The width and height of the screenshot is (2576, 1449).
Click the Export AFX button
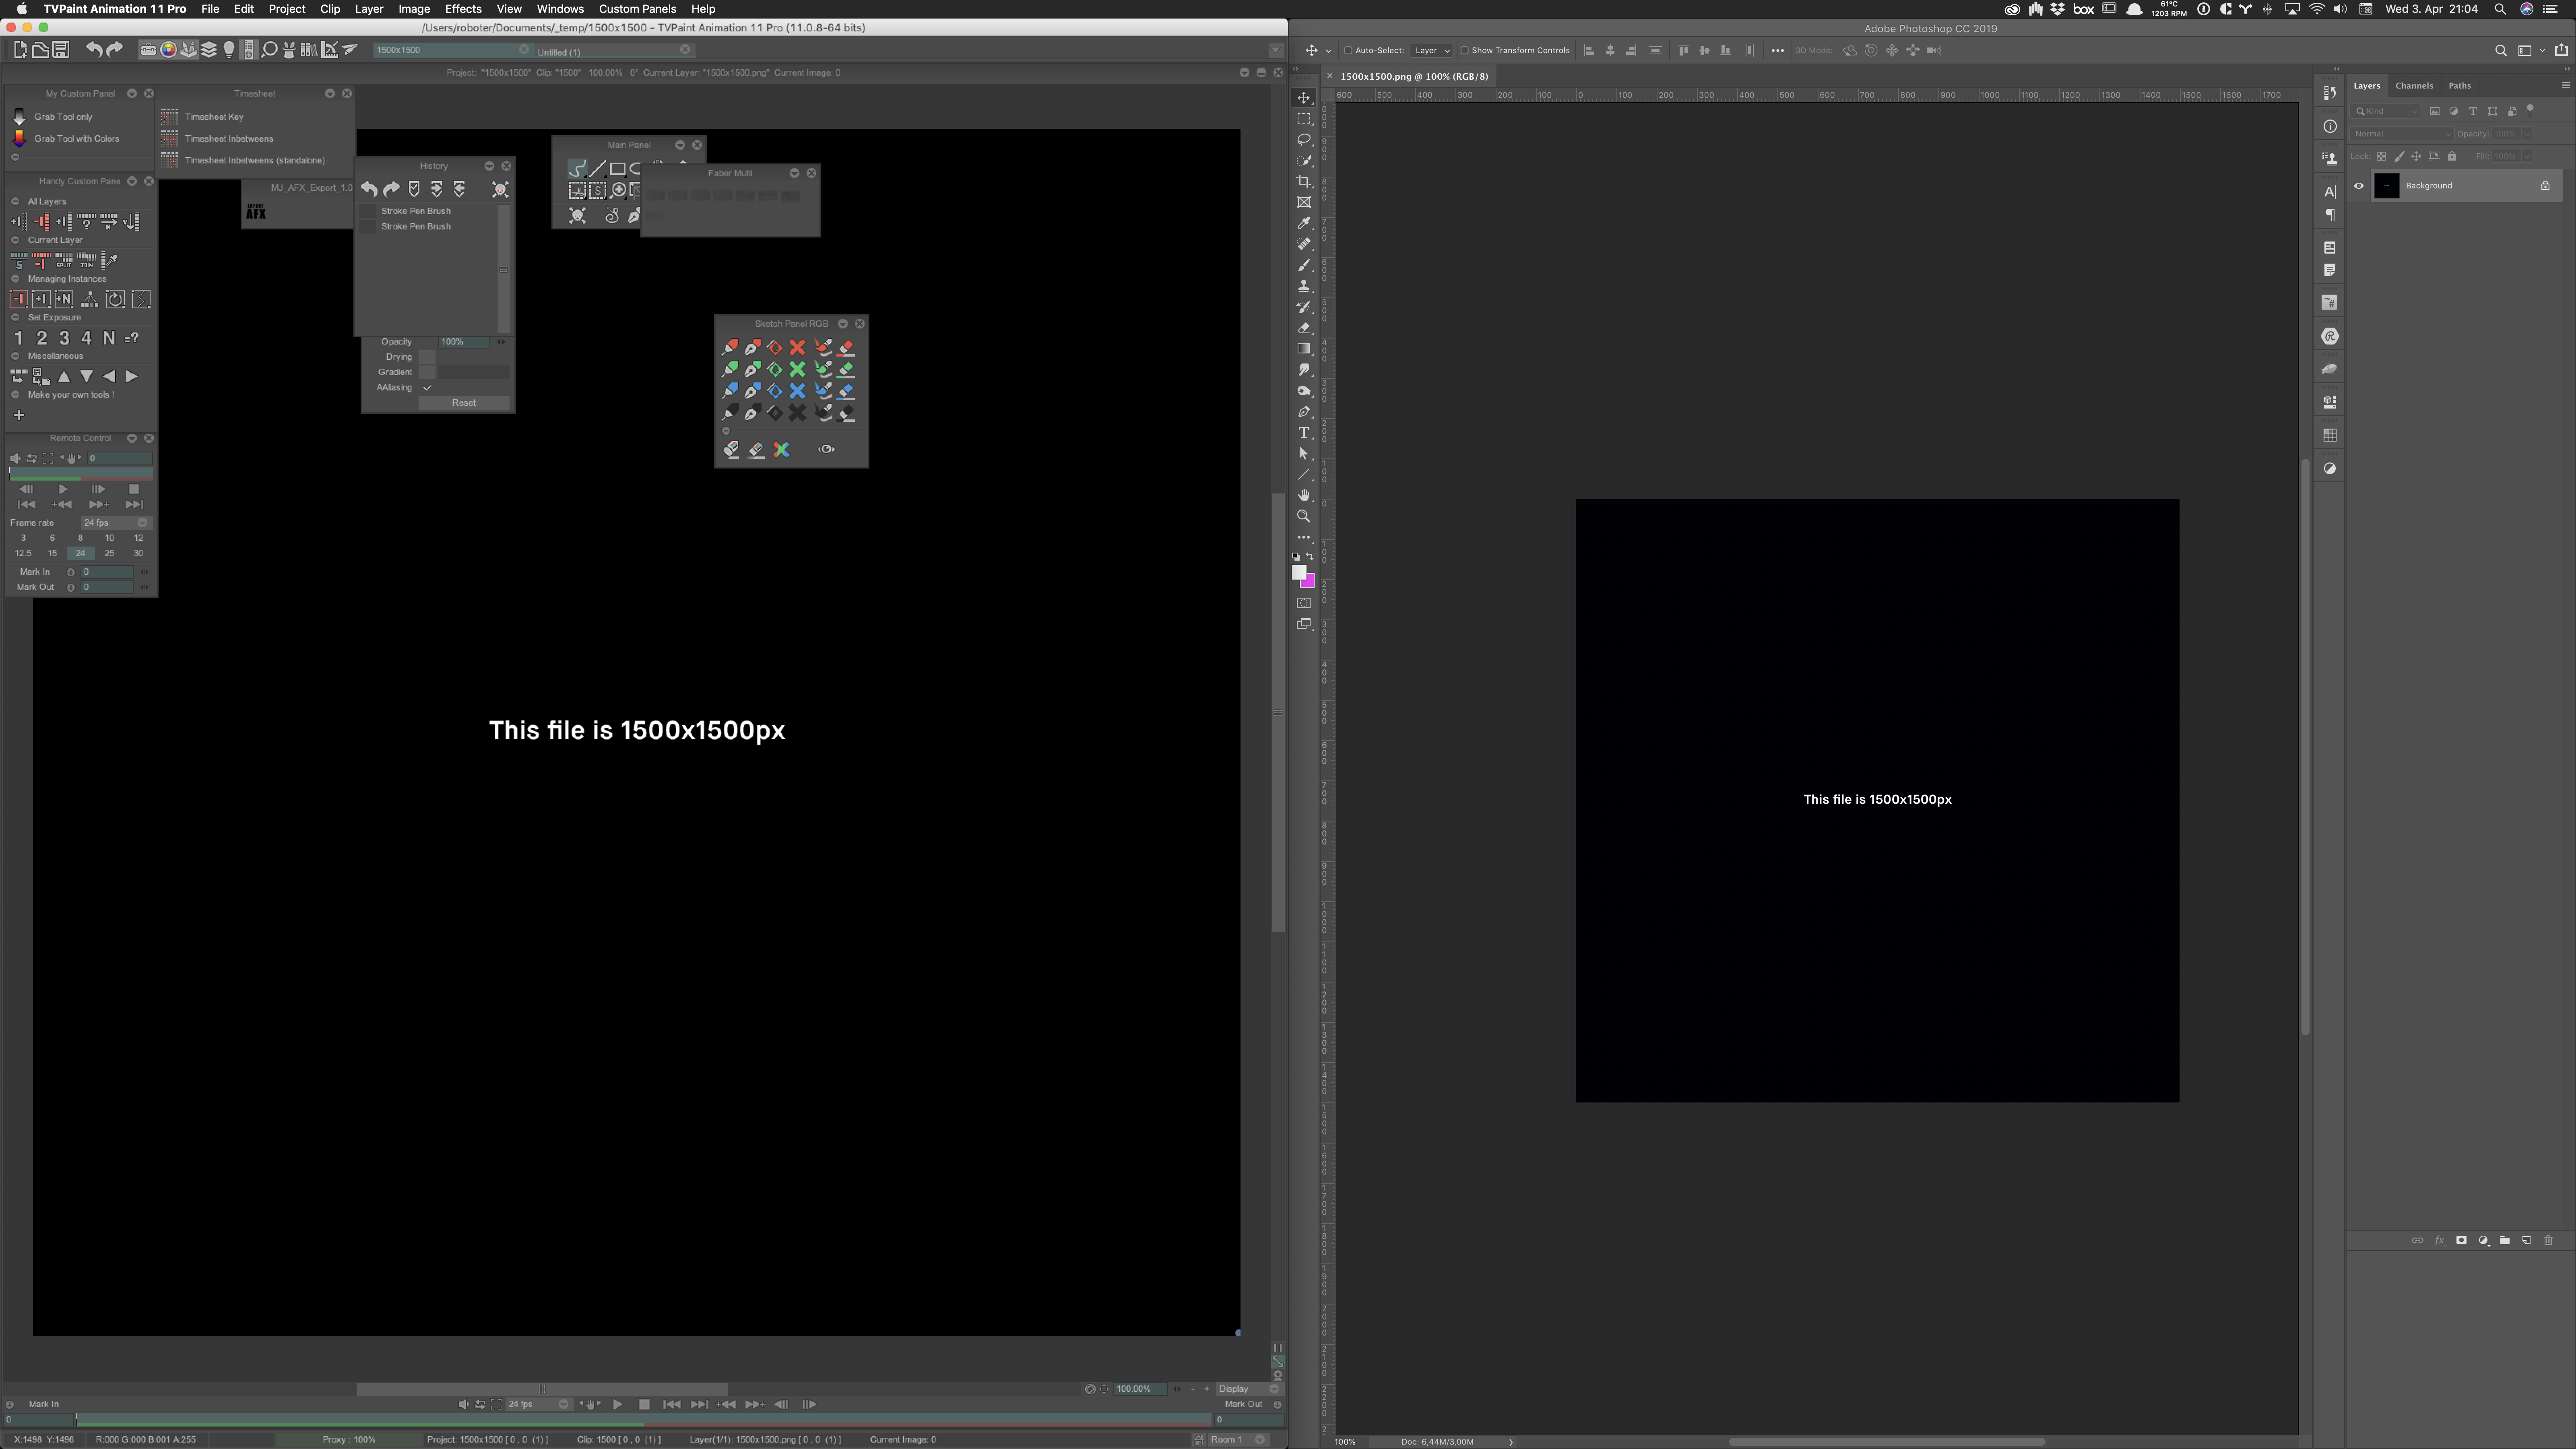256,212
